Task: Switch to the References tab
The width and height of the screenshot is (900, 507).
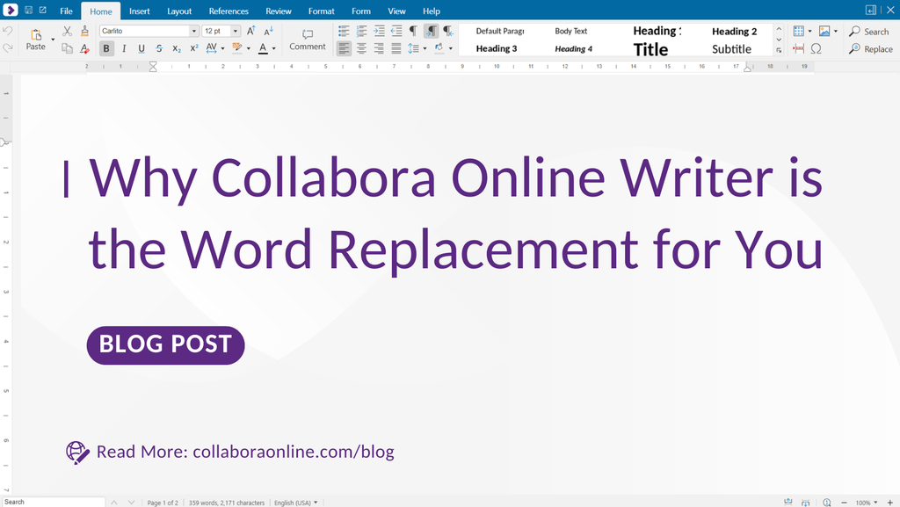Action: [x=229, y=11]
